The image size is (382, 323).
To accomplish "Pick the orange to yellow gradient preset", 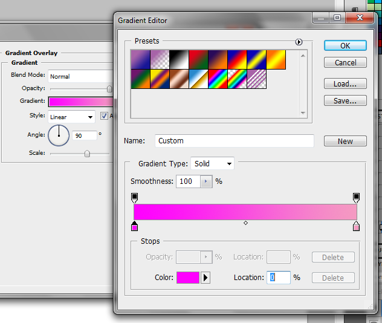I will [276, 59].
